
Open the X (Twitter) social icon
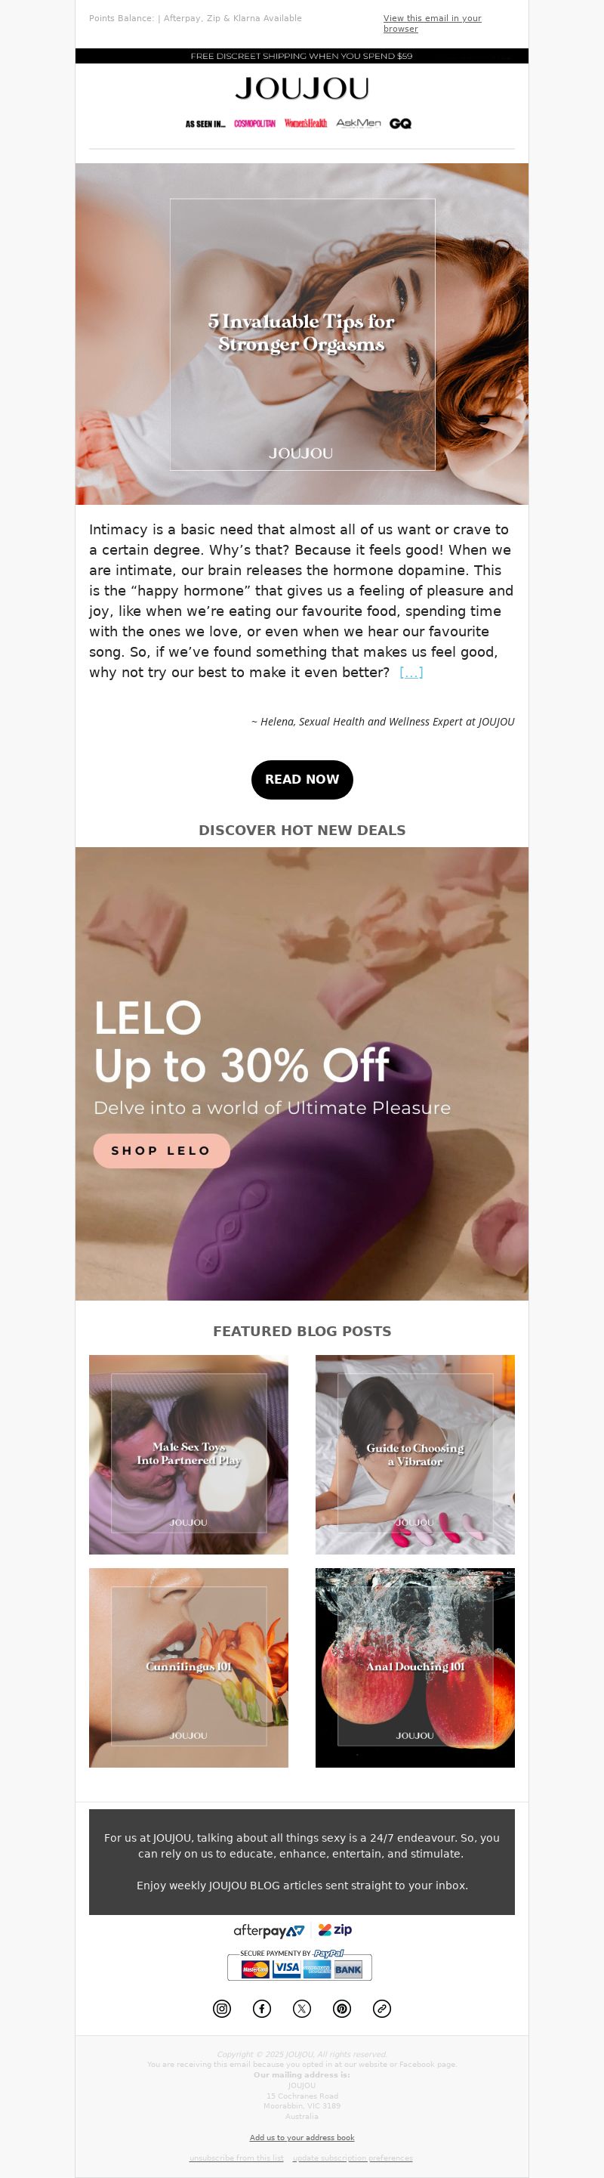[x=301, y=2009]
